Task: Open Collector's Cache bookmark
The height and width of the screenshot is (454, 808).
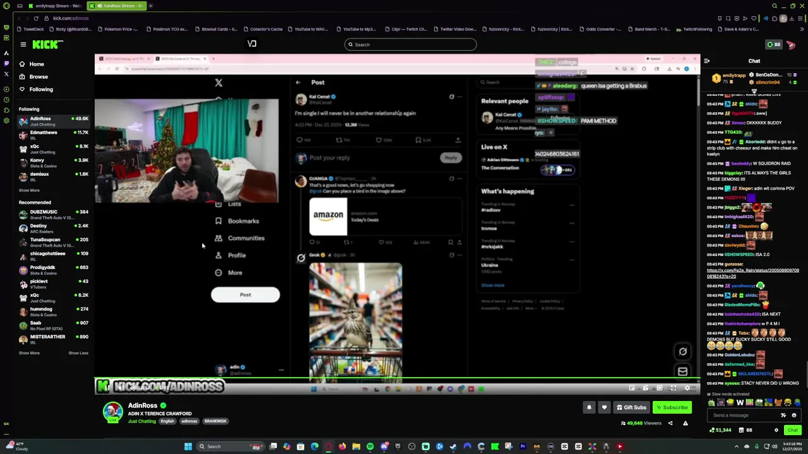Action: pyautogui.click(x=263, y=29)
